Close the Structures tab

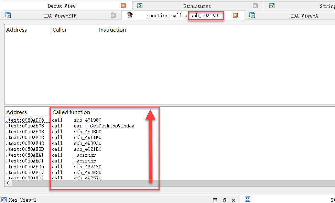[x=255, y=6]
